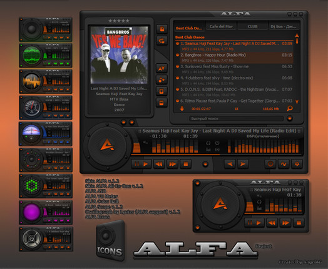This screenshot has width=328, height=269.
Task: Click the equalizer wave icon button
Action: (x=284, y=164)
